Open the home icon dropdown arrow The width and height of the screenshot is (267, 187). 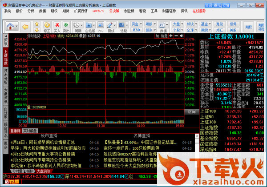[16, 26]
